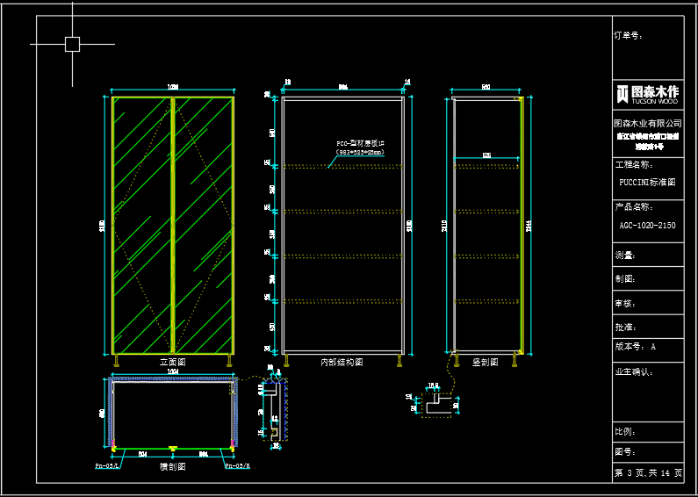Select the Fn-03/R tag text
The width and height of the screenshot is (698, 497).
click(x=237, y=465)
